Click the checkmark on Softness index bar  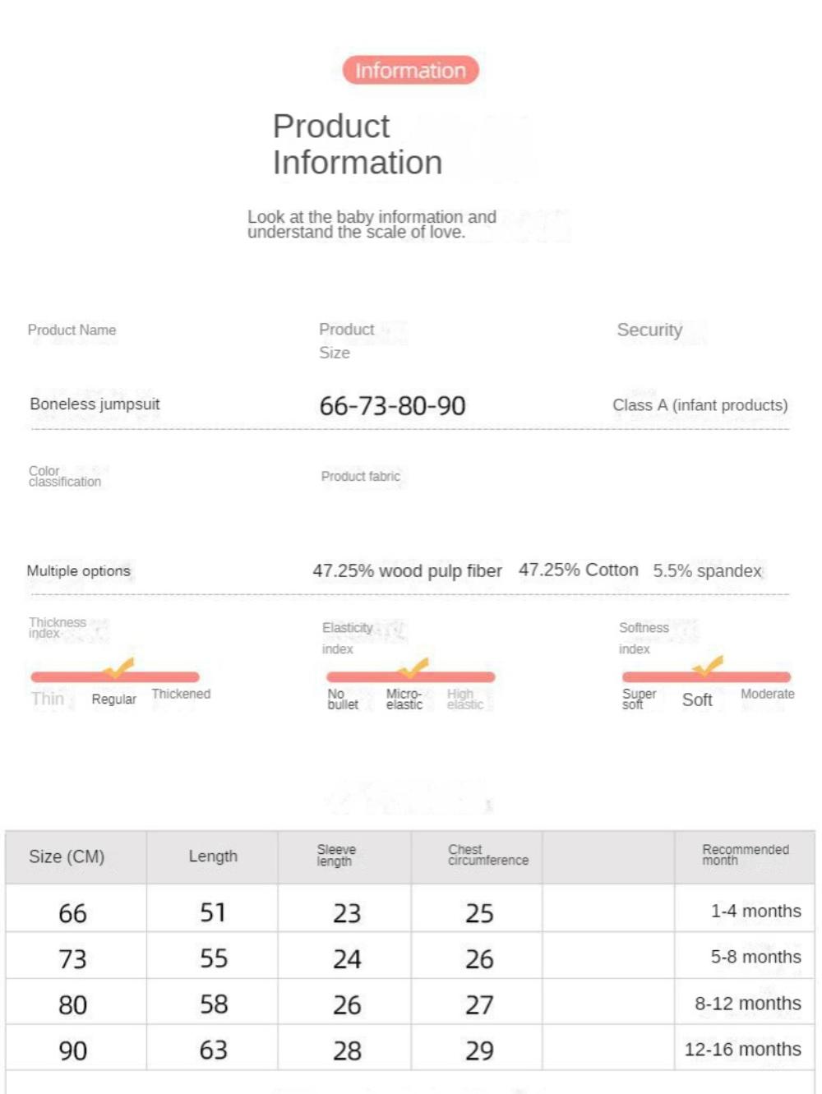[709, 667]
